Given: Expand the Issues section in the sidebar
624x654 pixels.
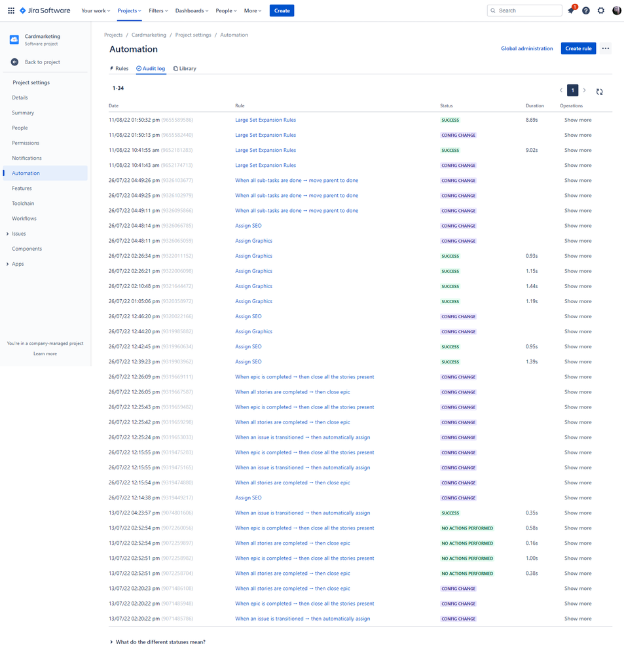Looking at the screenshot, I should coord(18,233).
